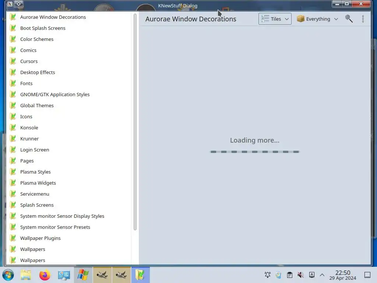The width and height of the screenshot is (377, 283).
Task: Select the Fonts category
Action: point(68,84)
